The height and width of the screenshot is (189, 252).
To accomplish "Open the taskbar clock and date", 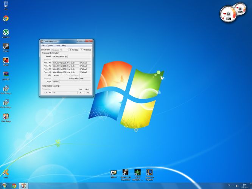I will pyautogui.click(x=244, y=186).
